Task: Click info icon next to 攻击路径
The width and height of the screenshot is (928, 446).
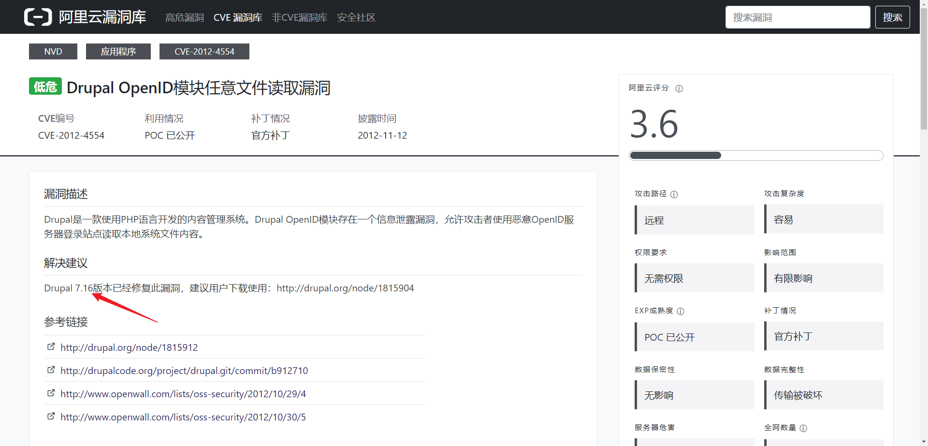Action: click(x=674, y=194)
